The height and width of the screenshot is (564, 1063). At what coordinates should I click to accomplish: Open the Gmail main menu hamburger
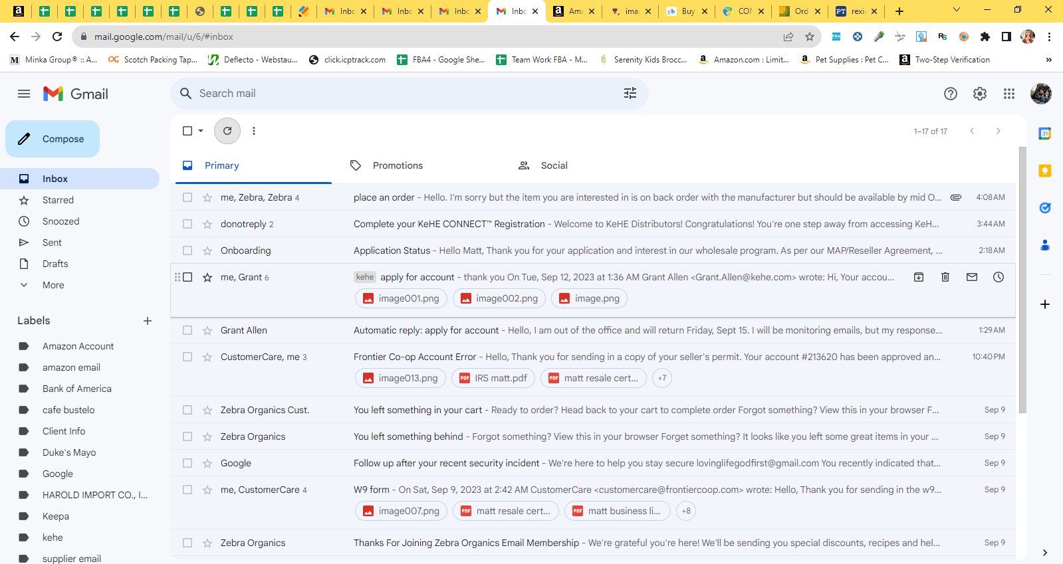pyautogui.click(x=24, y=94)
